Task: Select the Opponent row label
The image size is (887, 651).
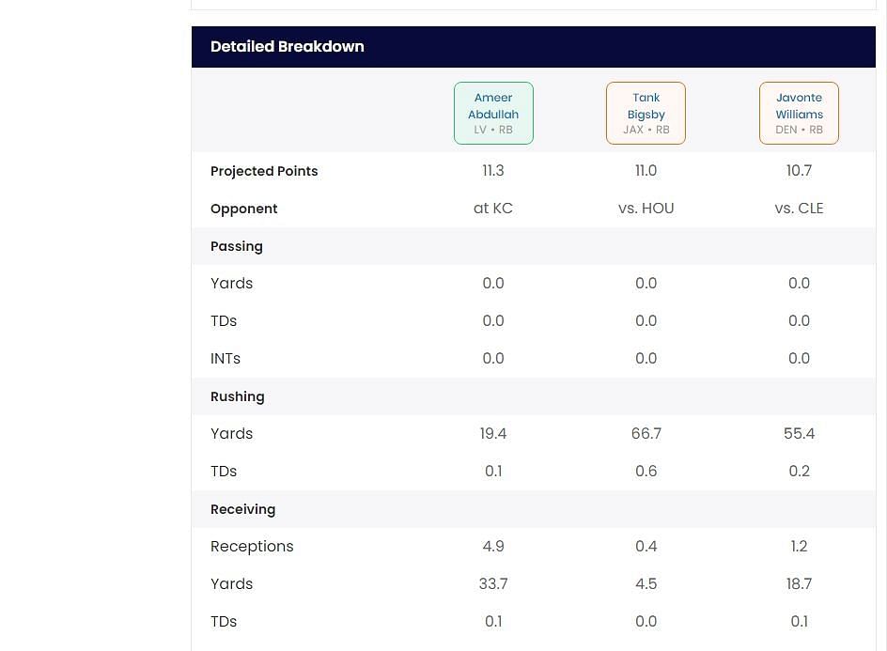Action: click(243, 209)
